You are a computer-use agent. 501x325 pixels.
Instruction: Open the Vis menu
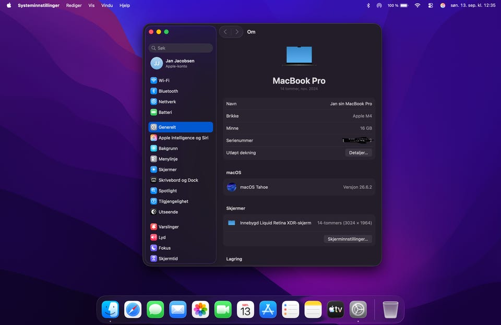point(91,5)
